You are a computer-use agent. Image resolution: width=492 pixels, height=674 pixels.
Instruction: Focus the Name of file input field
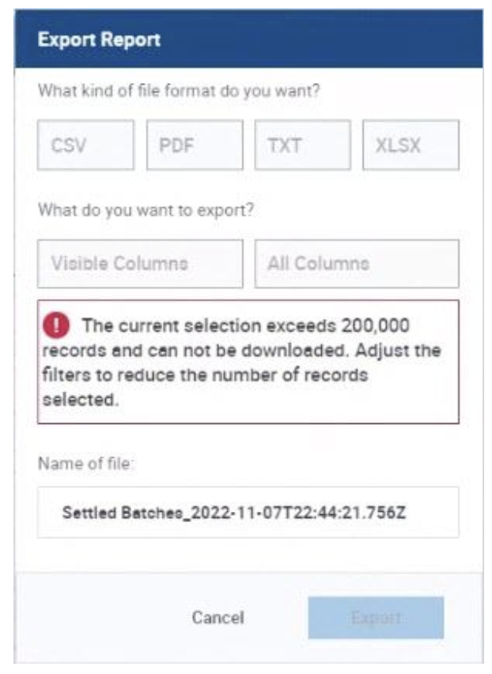click(x=248, y=513)
